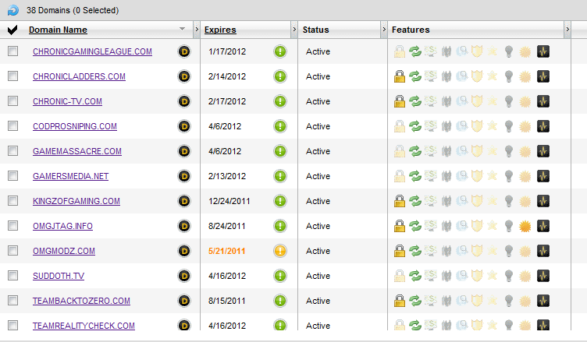Image resolution: width=587 pixels, height=342 pixels.
Task: Click green auto-renew arrows for KINGZOFGAMING.COM
Action: (415, 201)
